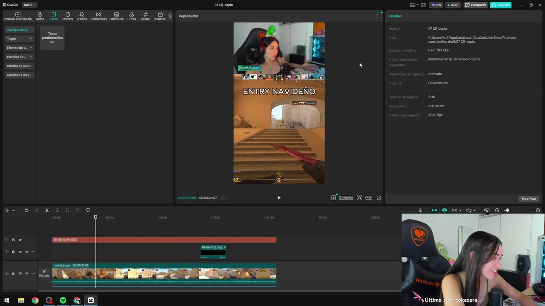
Task: Split the clip at the playhead
Action: click(x=47, y=210)
